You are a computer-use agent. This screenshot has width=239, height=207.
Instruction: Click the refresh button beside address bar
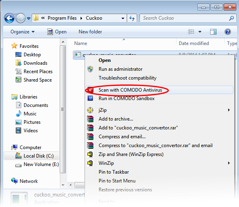[132, 18]
